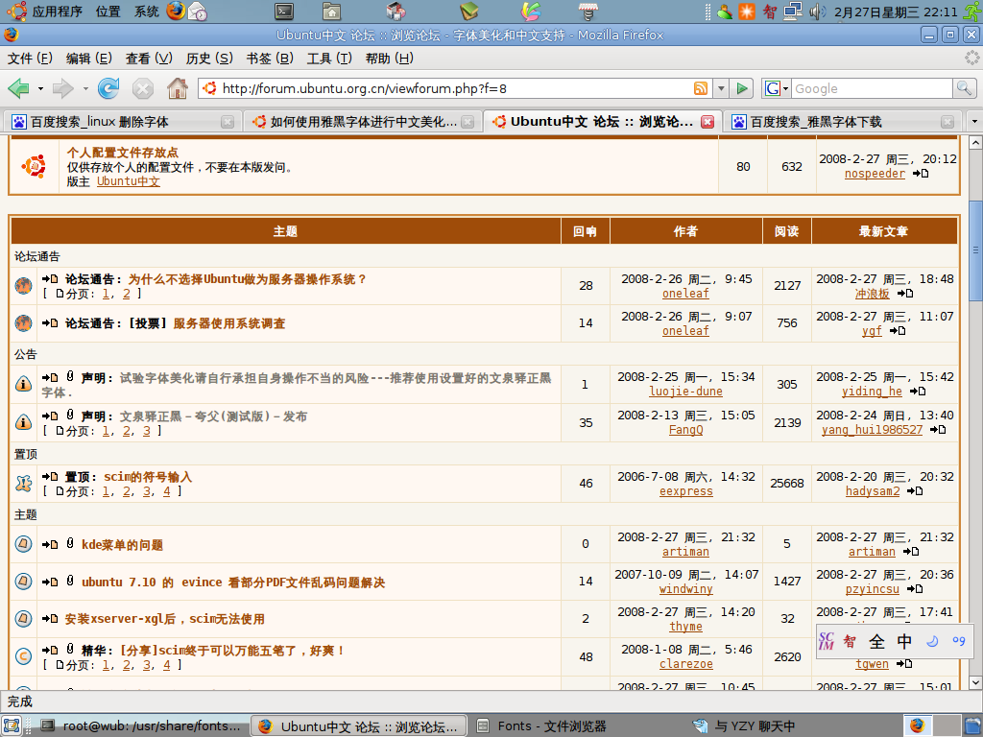983x737 pixels.
Task: Open topic 为什么不选择Ubuntu做为服务器操作系统
Action: 247,279
